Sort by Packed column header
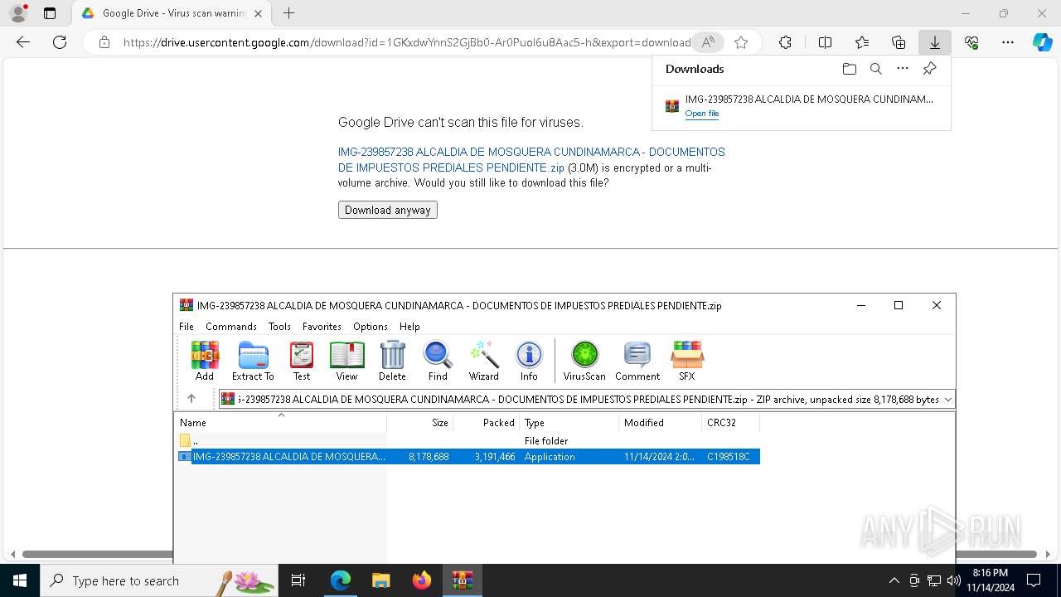1061x597 pixels. click(487, 423)
